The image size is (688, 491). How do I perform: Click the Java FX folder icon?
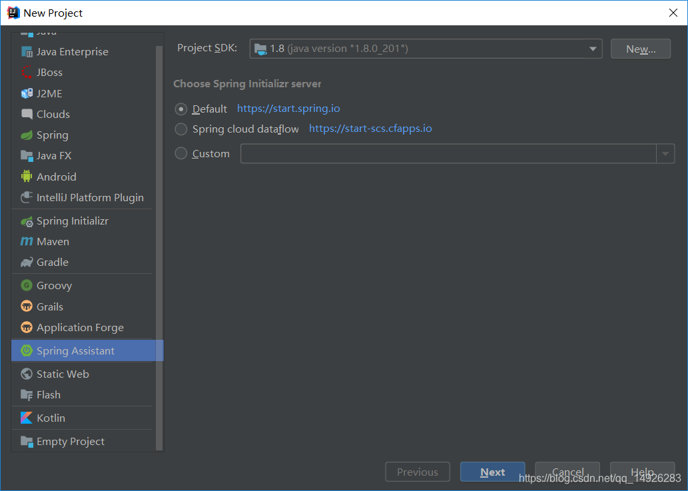coord(27,156)
